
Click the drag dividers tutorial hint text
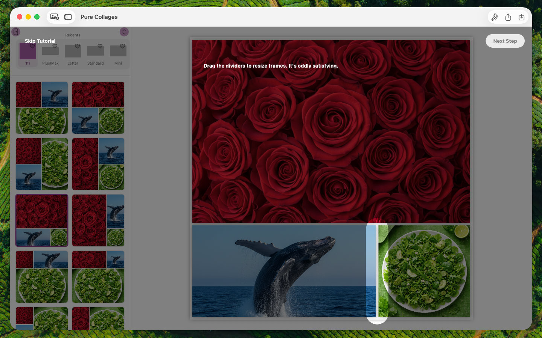click(271, 66)
